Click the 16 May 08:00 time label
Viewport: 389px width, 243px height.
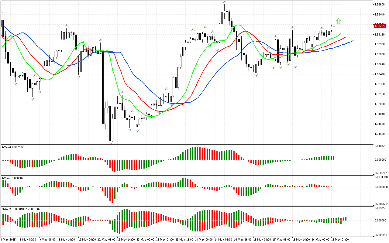[x=341, y=240]
